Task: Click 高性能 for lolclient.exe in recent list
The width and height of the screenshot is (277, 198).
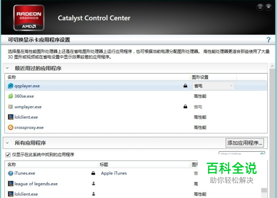Action: [x=200, y=117]
